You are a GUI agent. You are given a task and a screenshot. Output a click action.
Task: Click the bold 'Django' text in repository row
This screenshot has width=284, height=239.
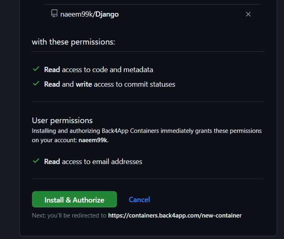click(x=106, y=14)
